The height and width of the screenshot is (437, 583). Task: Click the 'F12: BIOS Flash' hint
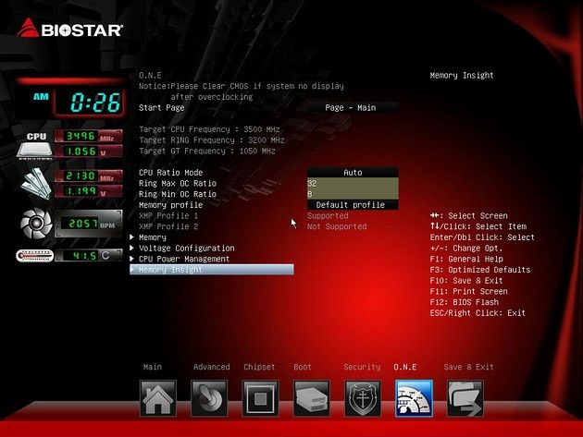click(464, 302)
